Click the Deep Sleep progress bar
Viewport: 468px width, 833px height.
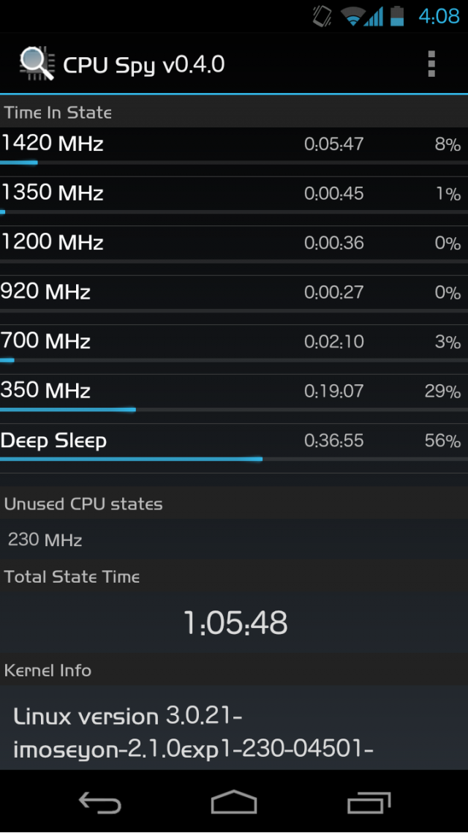(234, 459)
